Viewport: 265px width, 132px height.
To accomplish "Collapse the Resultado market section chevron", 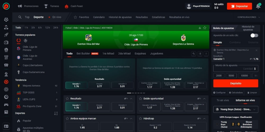I will pos(131,99).
